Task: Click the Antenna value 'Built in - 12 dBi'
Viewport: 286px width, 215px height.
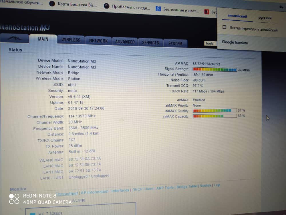Action: [82, 151]
